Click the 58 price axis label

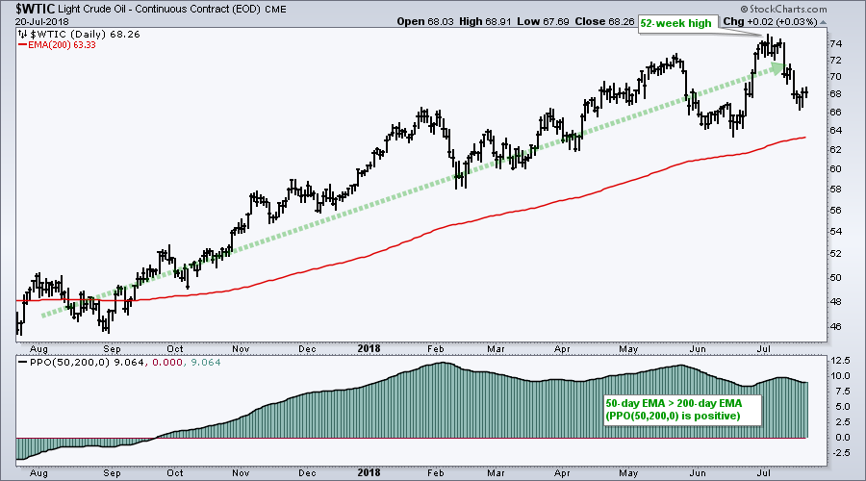coord(835,190)
